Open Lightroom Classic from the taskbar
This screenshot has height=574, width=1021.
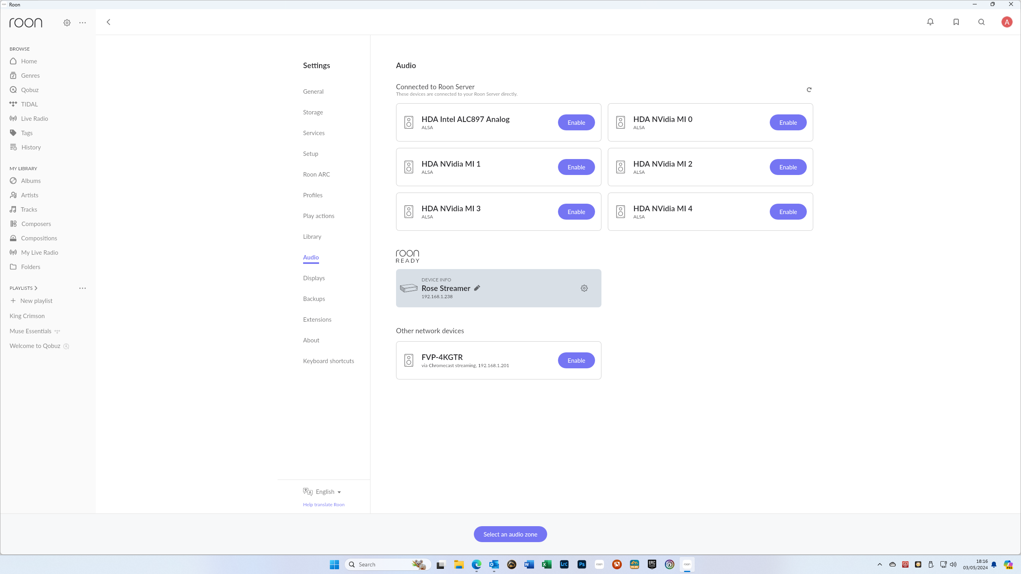point(564,564)
